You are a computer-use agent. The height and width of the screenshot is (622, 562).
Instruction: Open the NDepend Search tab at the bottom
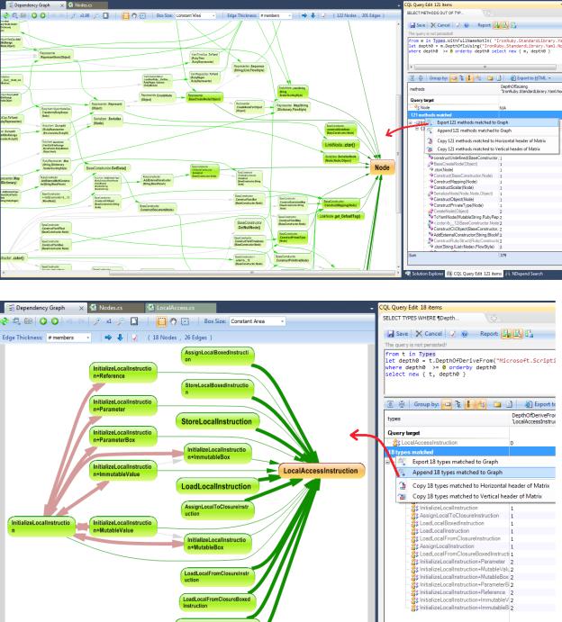[523, 274]
